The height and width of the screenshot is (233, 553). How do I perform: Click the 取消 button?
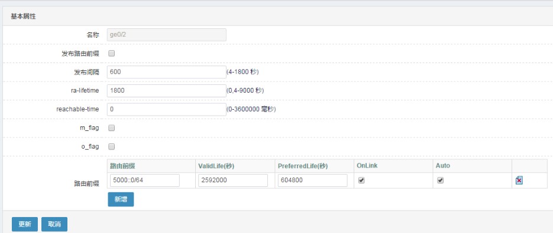pos(54,224)
